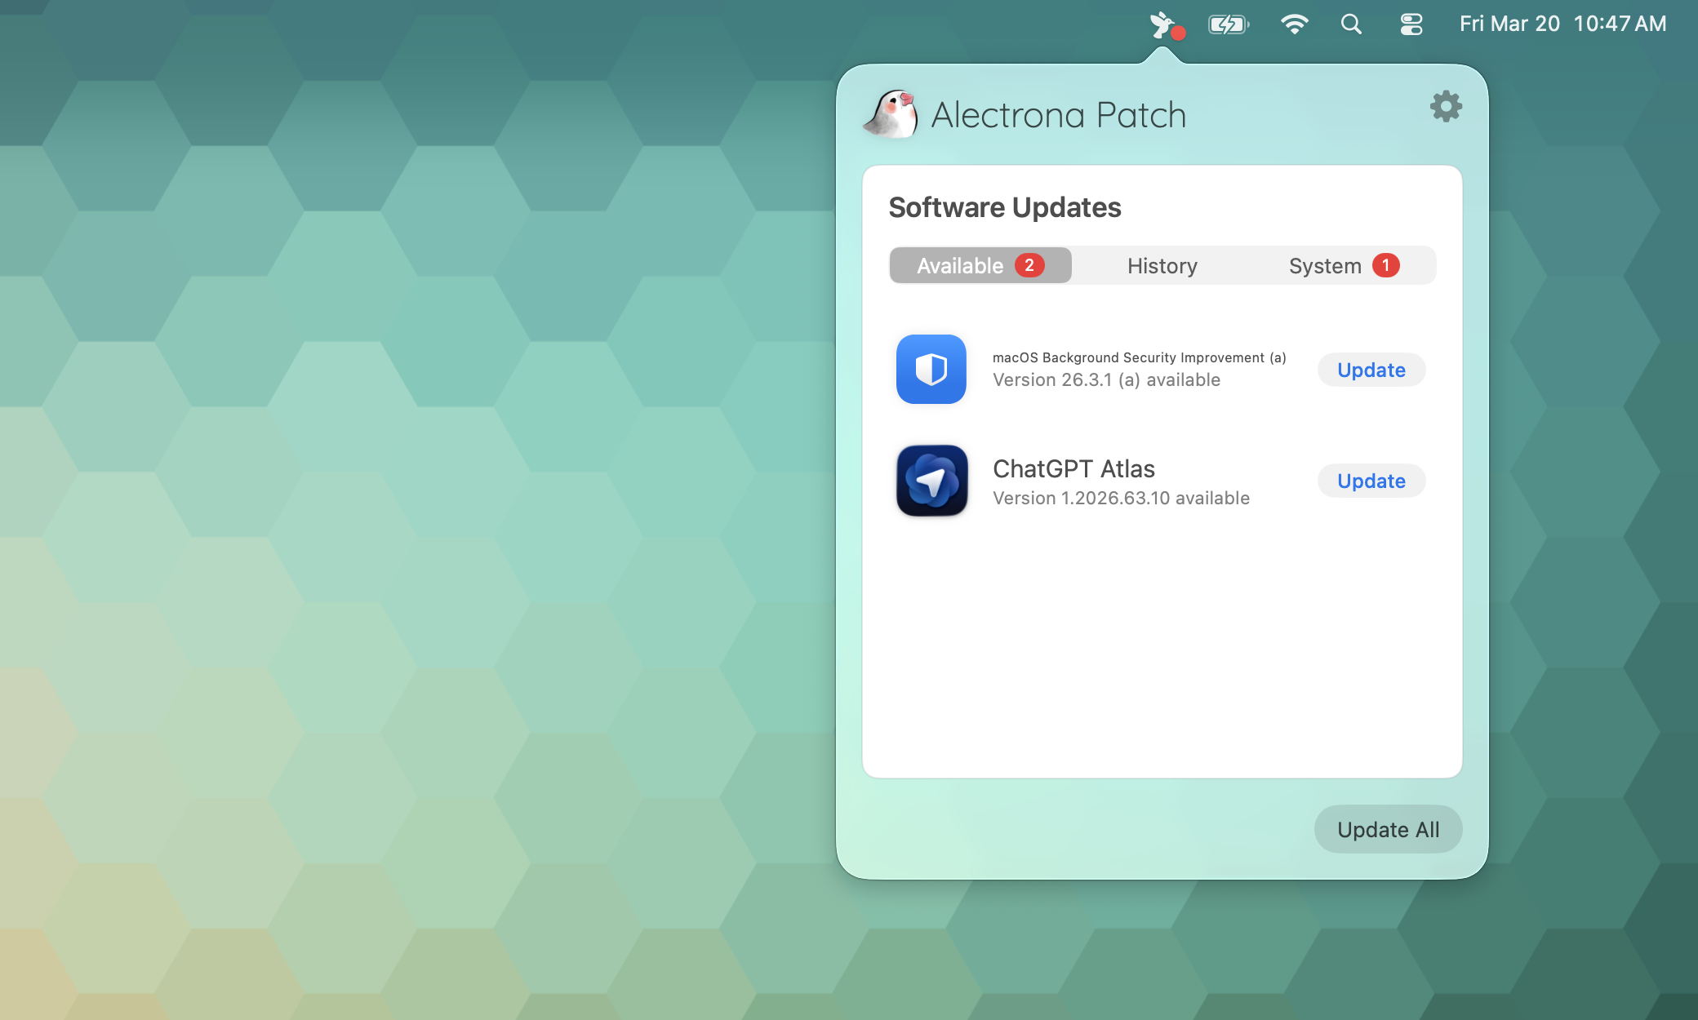Update macOS Background Security Improvement
The image size is (1698, 1020).
coord(1371,370)
